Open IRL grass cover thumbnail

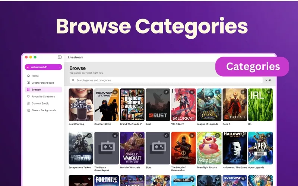coord(260,105)
